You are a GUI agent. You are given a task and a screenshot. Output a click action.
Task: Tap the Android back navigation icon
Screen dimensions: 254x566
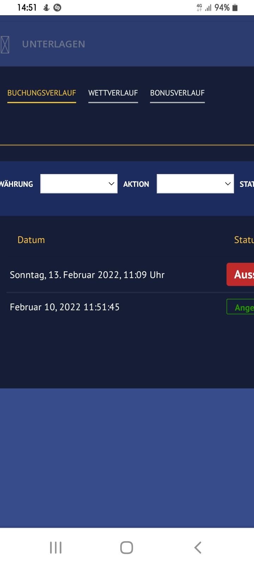[x=198, y=547]
